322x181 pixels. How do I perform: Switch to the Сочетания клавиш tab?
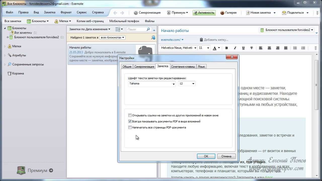tap(183, 67)
